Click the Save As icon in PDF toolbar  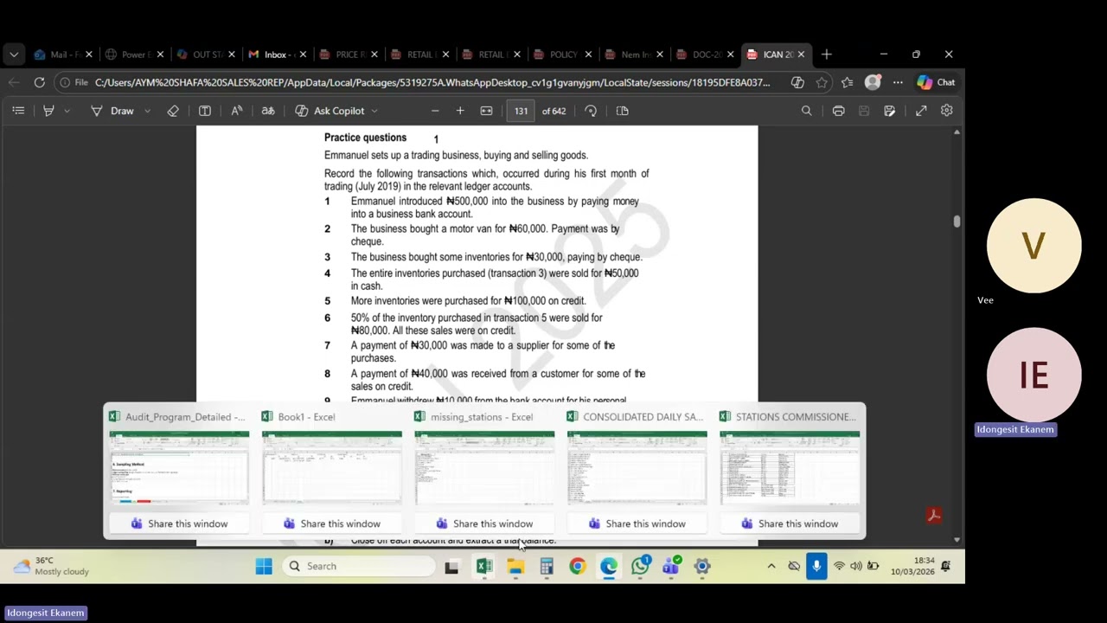[890, 111]
